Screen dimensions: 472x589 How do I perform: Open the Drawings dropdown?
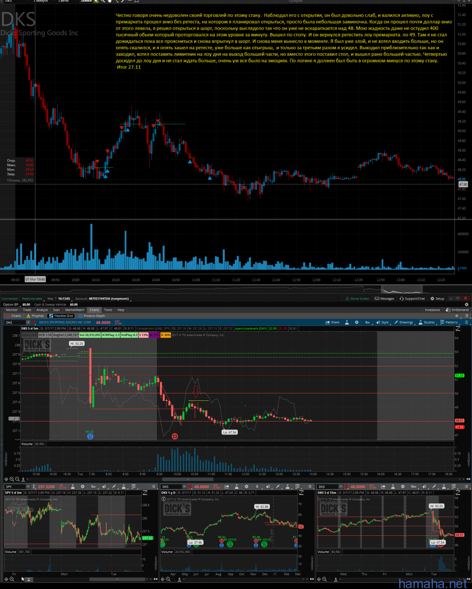404,322
